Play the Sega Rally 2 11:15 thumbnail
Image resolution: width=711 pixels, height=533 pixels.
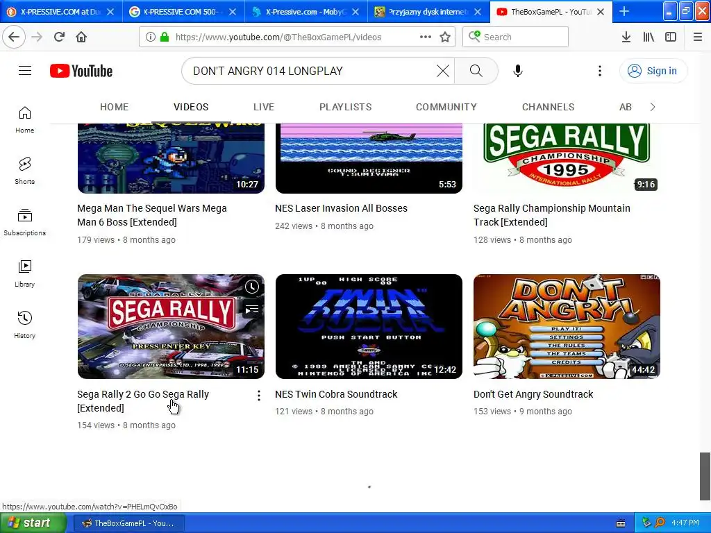171,326
